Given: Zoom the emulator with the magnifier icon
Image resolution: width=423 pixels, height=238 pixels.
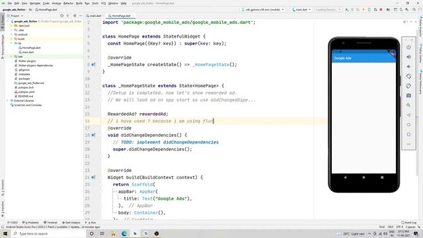Looking at the screenshot, I should pyautogui.click(x=408, y=105).
